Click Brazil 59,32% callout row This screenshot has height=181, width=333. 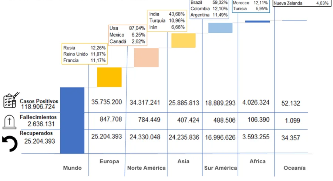(x=209, y=2)
